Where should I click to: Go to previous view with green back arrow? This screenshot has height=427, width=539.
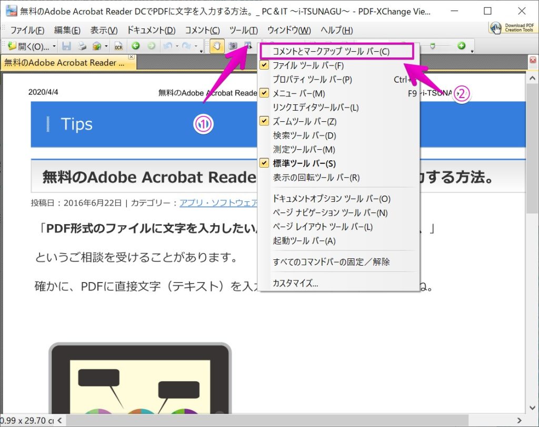(136, 46)
